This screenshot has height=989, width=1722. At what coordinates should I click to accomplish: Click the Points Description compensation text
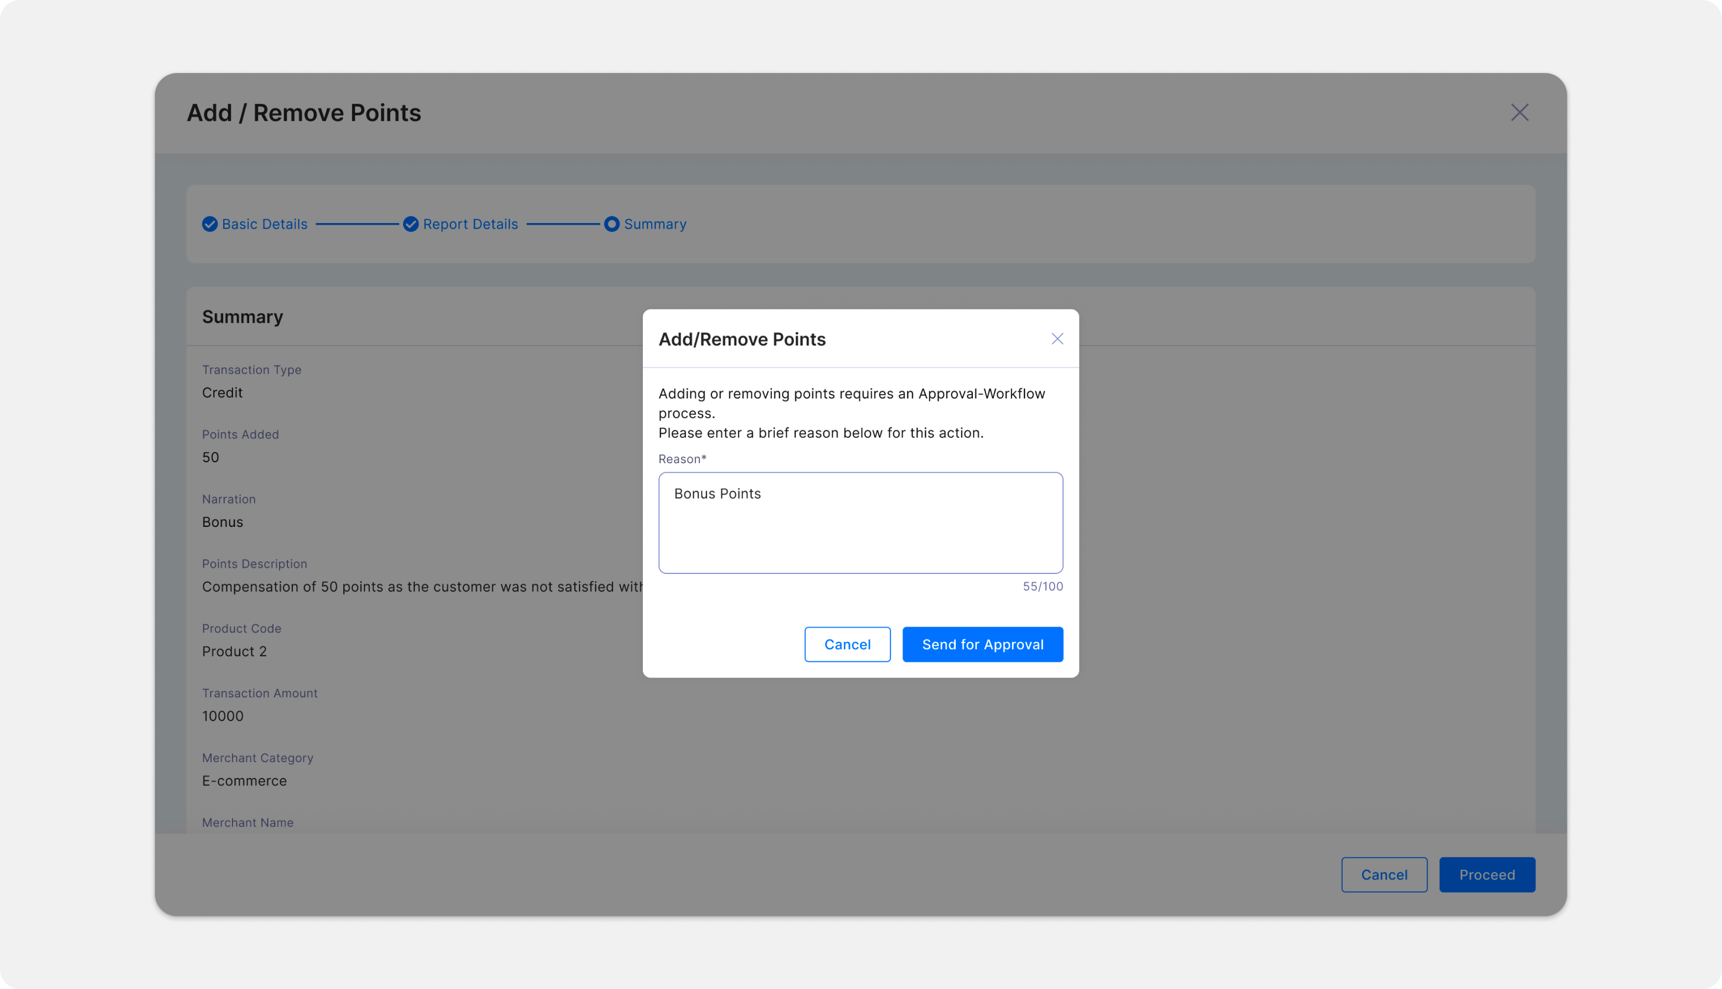(421, 587)
